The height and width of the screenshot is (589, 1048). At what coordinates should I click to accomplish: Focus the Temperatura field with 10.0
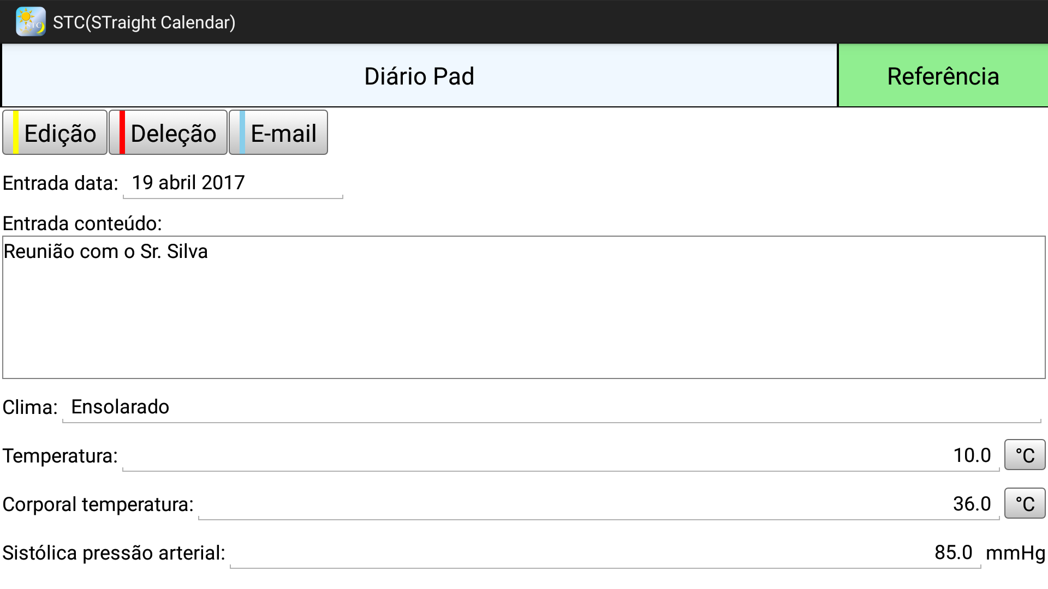tap(561, 455)
